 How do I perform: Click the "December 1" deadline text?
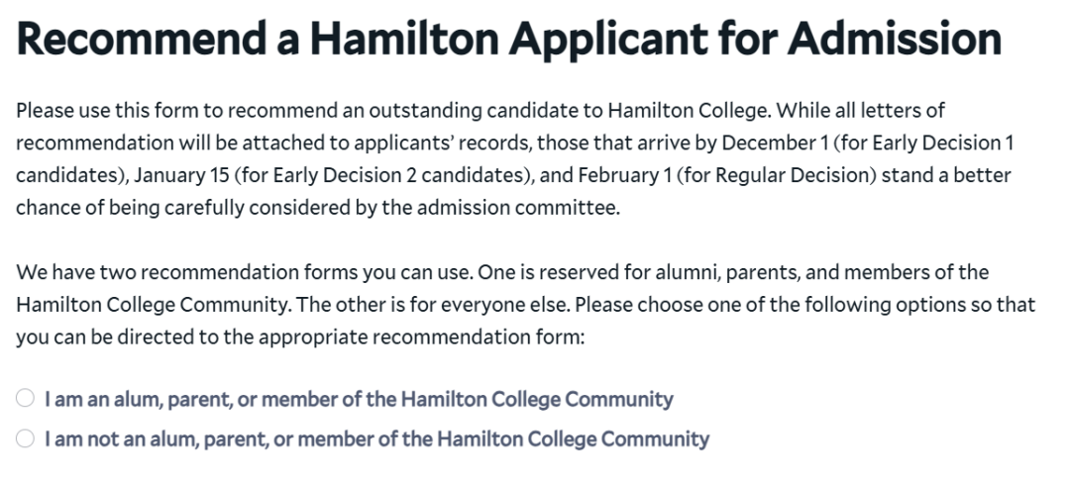(776, 143)
